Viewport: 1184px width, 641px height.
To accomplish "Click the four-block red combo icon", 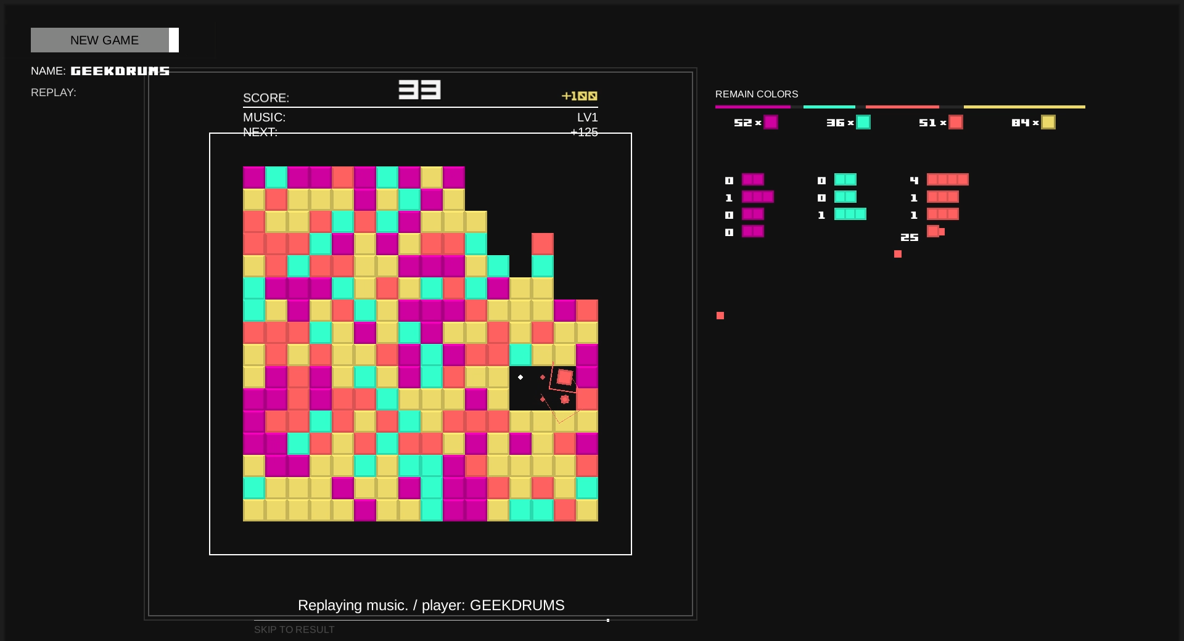I will point(948,179).
